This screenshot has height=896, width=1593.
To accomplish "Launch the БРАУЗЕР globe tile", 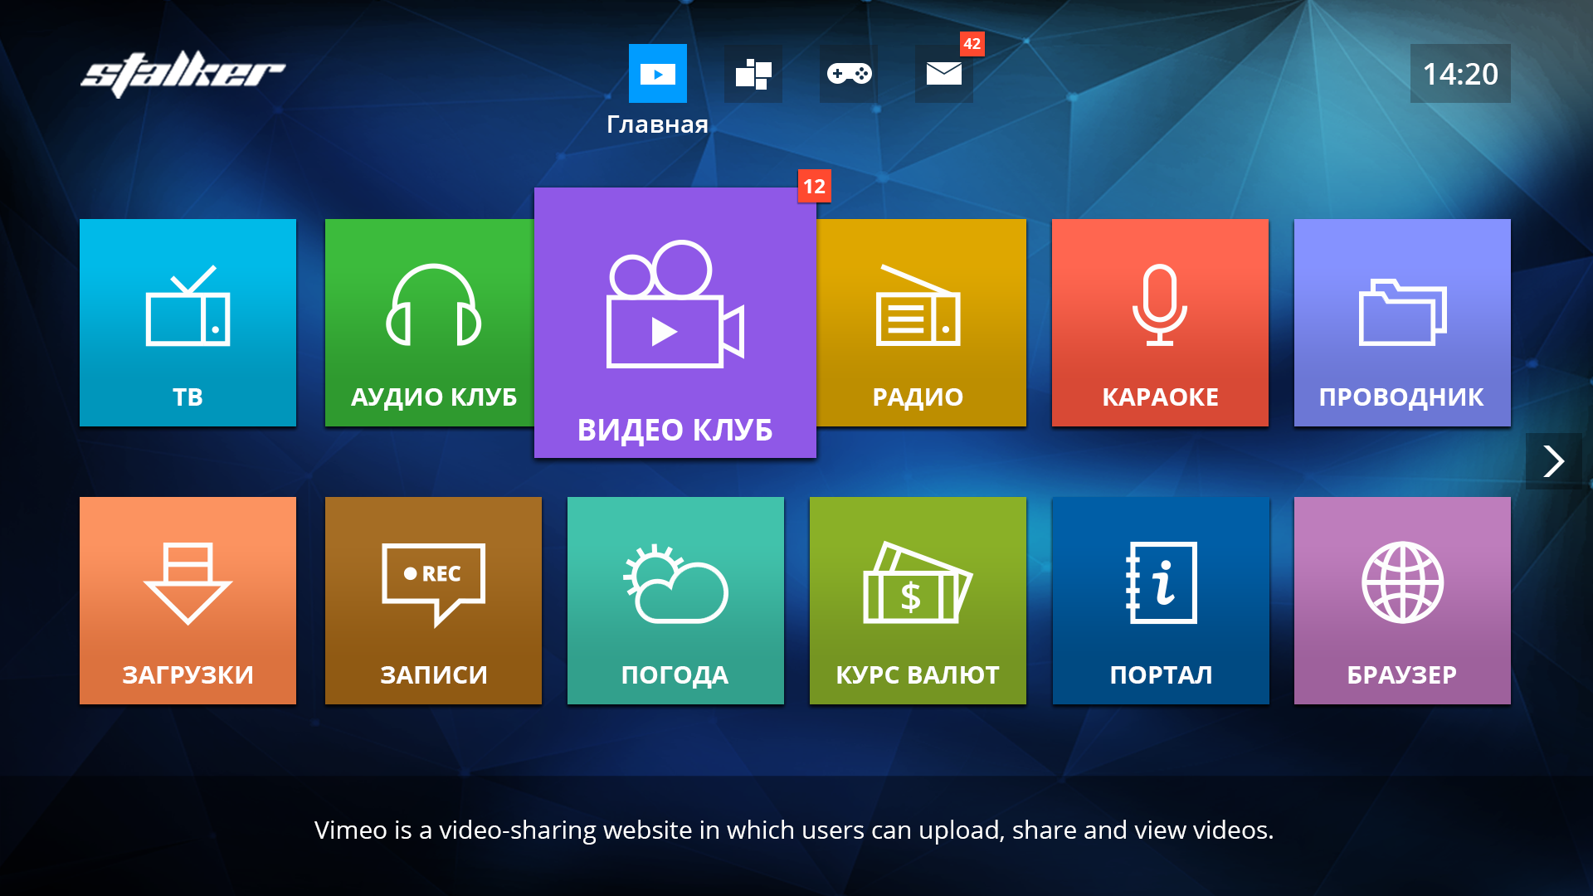I will pos(1402,601).
